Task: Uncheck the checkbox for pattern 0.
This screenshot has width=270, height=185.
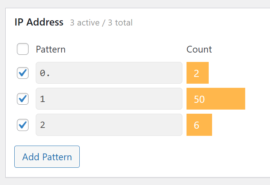Action: point(23,73)
